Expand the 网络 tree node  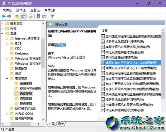tap(2, 28)
